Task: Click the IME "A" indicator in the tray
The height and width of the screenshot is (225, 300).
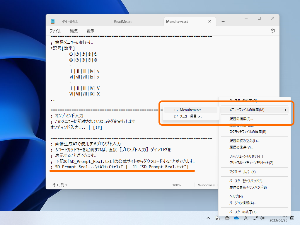Action: [246, 218]
